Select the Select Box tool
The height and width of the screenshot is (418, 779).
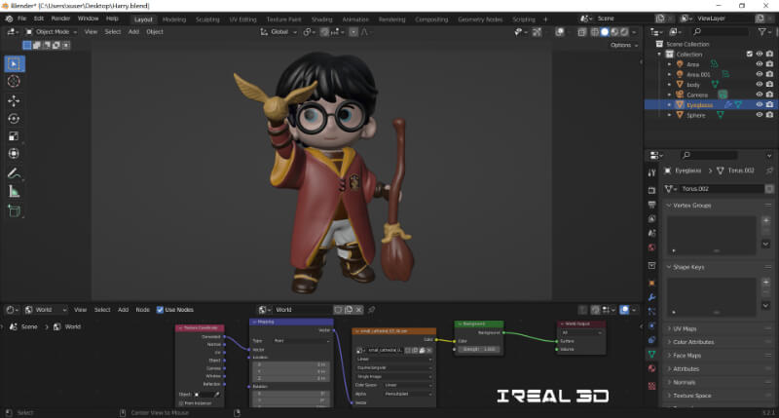(x=14, y=63)
